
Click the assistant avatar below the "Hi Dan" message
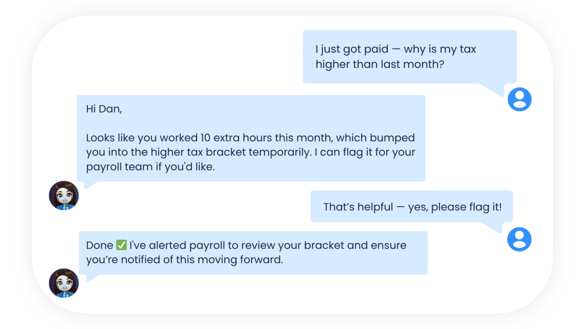click(x=63, y=195)
